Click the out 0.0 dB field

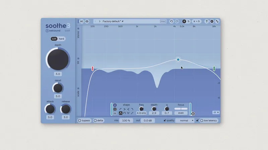pyautogui.click(x=148, y=120)
